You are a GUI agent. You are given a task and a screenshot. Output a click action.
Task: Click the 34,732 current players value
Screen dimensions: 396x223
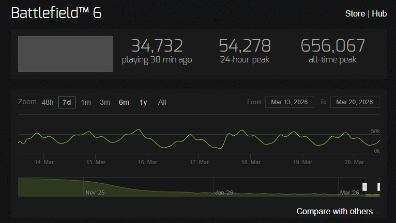point(157,45)
